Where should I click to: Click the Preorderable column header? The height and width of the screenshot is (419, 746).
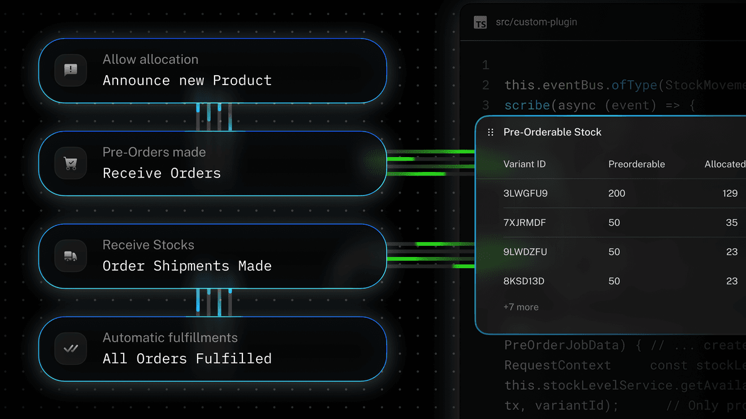click(636, 164)
